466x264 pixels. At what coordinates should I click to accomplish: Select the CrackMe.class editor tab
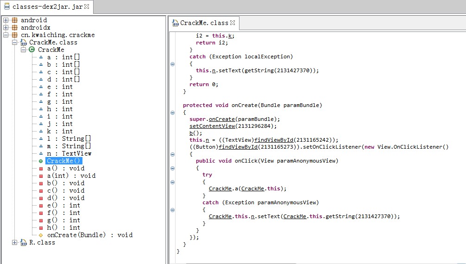(x=204, y=23)
